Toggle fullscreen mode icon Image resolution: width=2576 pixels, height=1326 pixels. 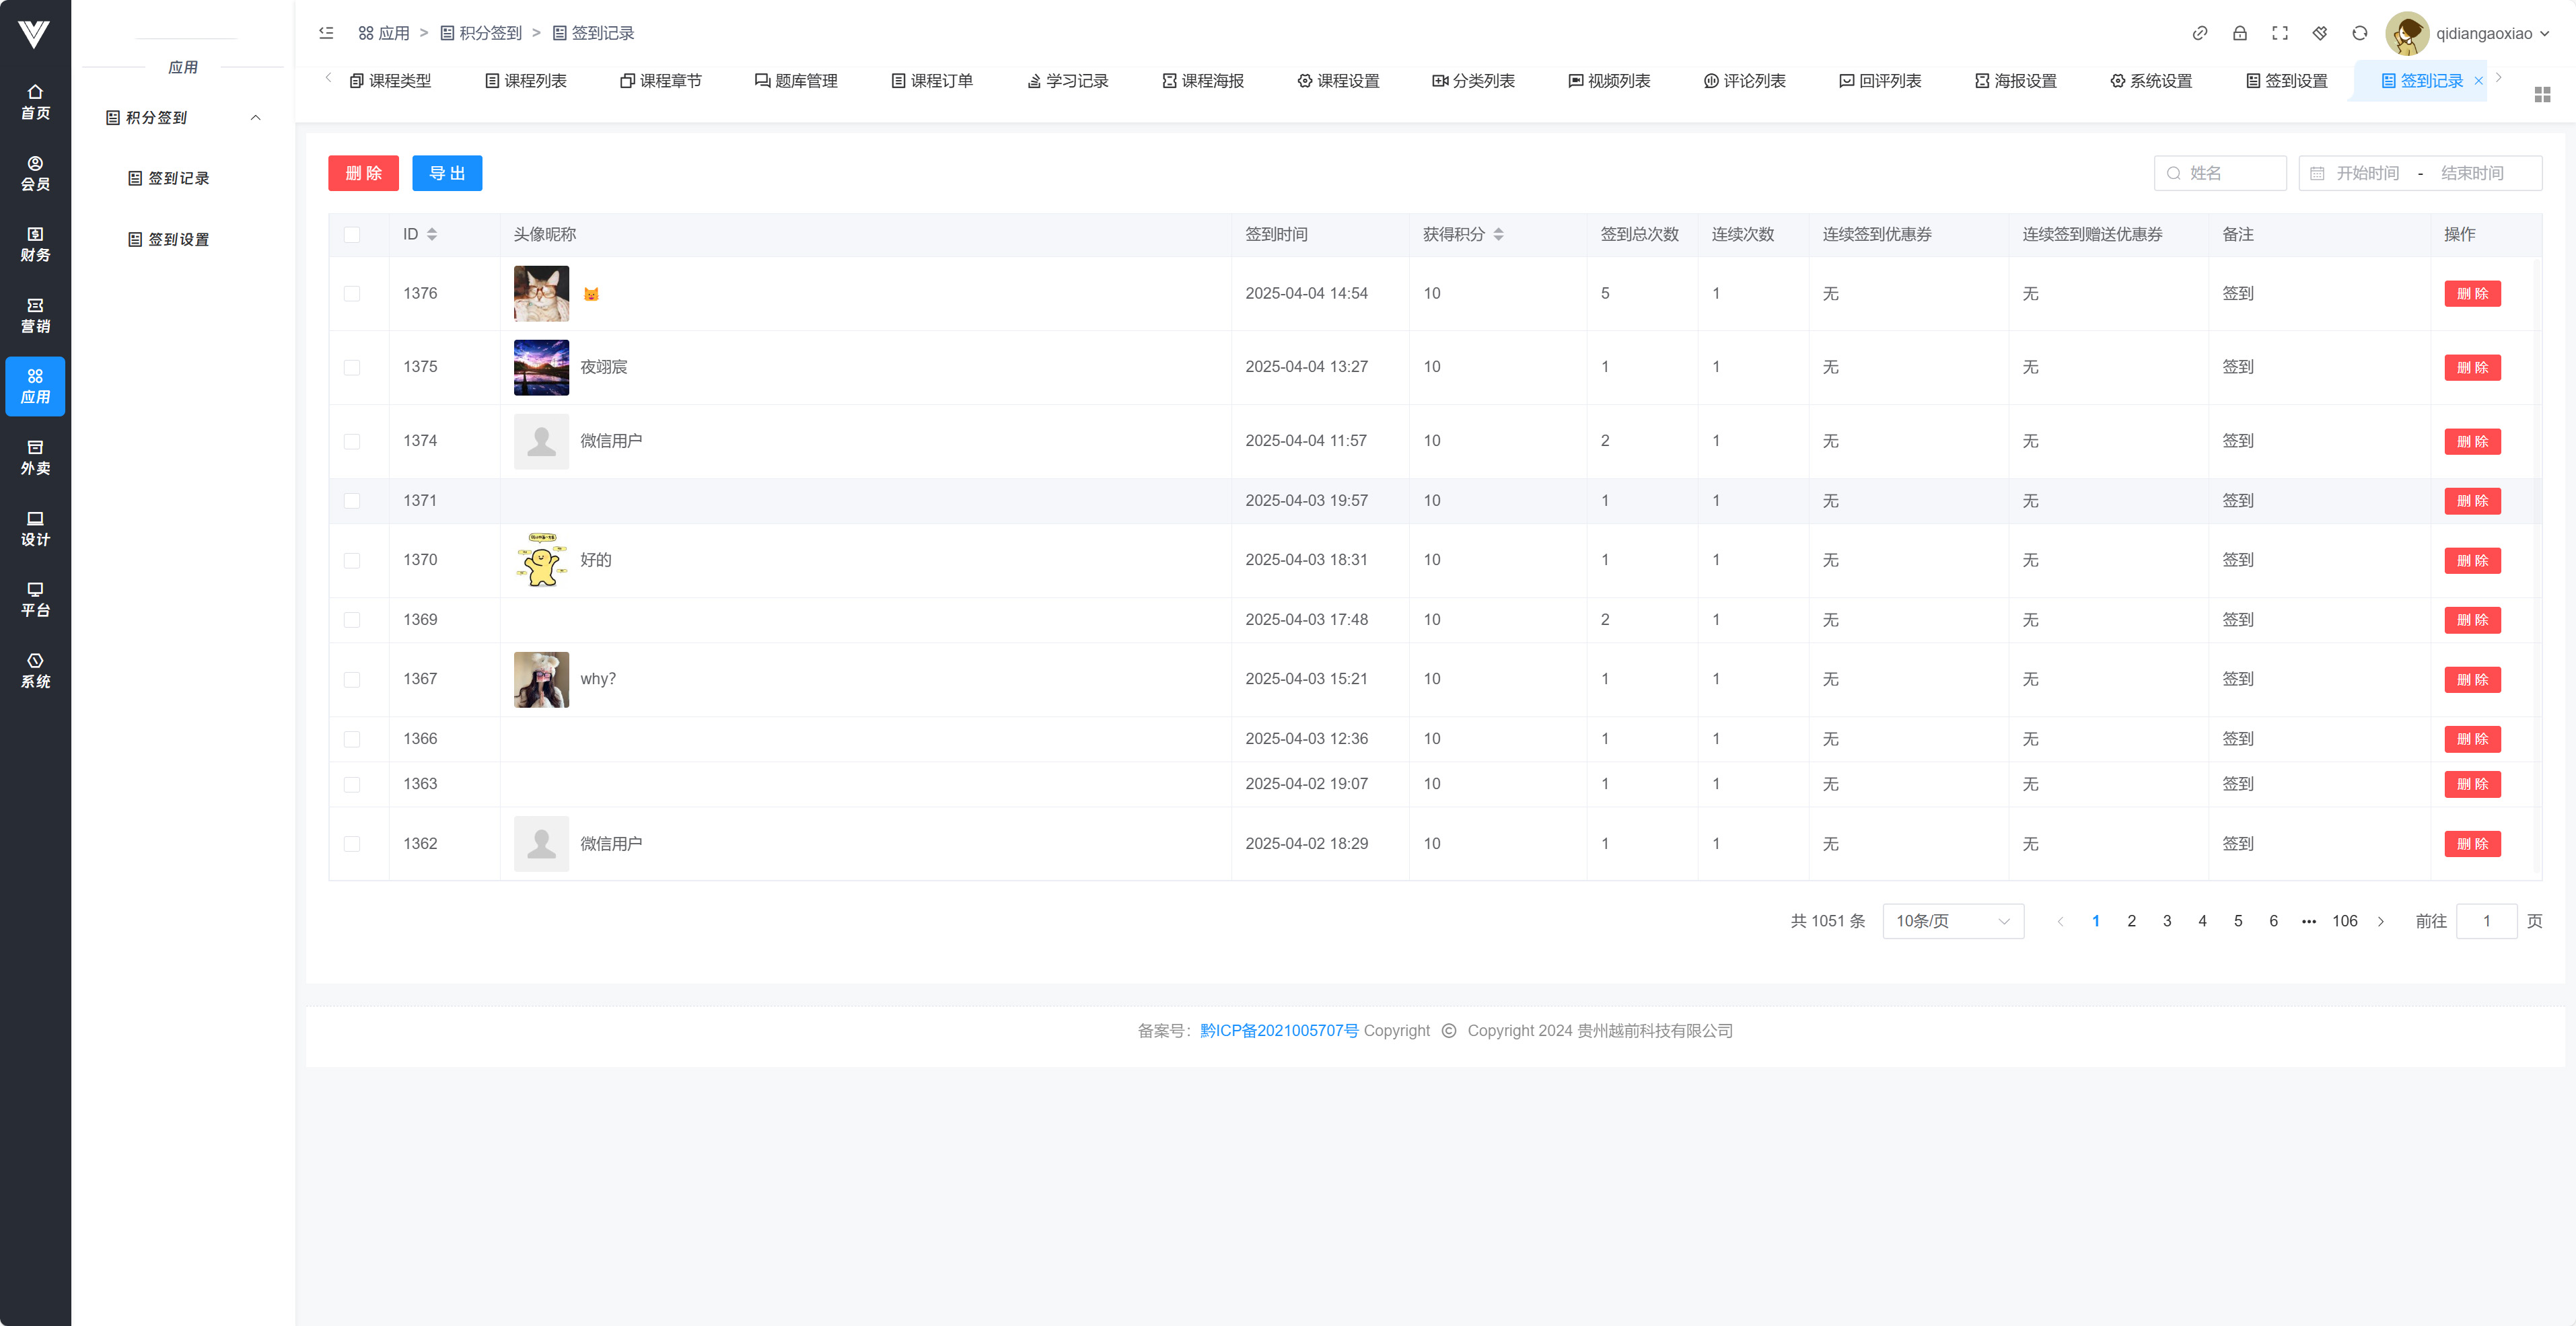click(x=2279, y=33)
